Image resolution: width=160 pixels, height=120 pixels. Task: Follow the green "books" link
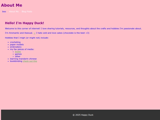(18, 52)
